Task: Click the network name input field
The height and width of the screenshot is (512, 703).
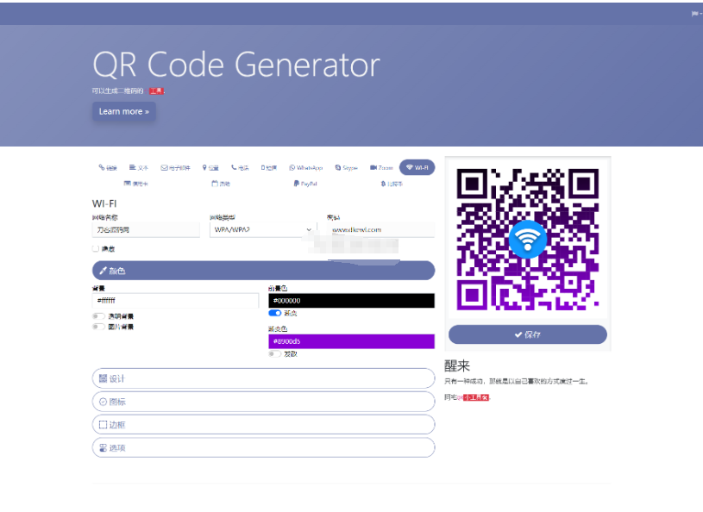Action: tap(145, 230)
